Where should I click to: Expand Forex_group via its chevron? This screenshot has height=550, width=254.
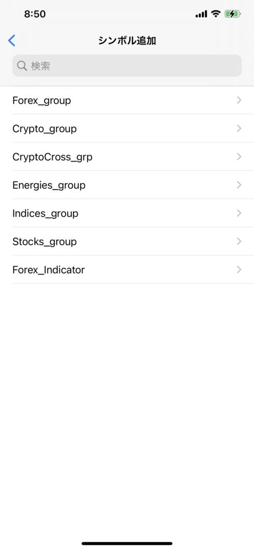240,100
